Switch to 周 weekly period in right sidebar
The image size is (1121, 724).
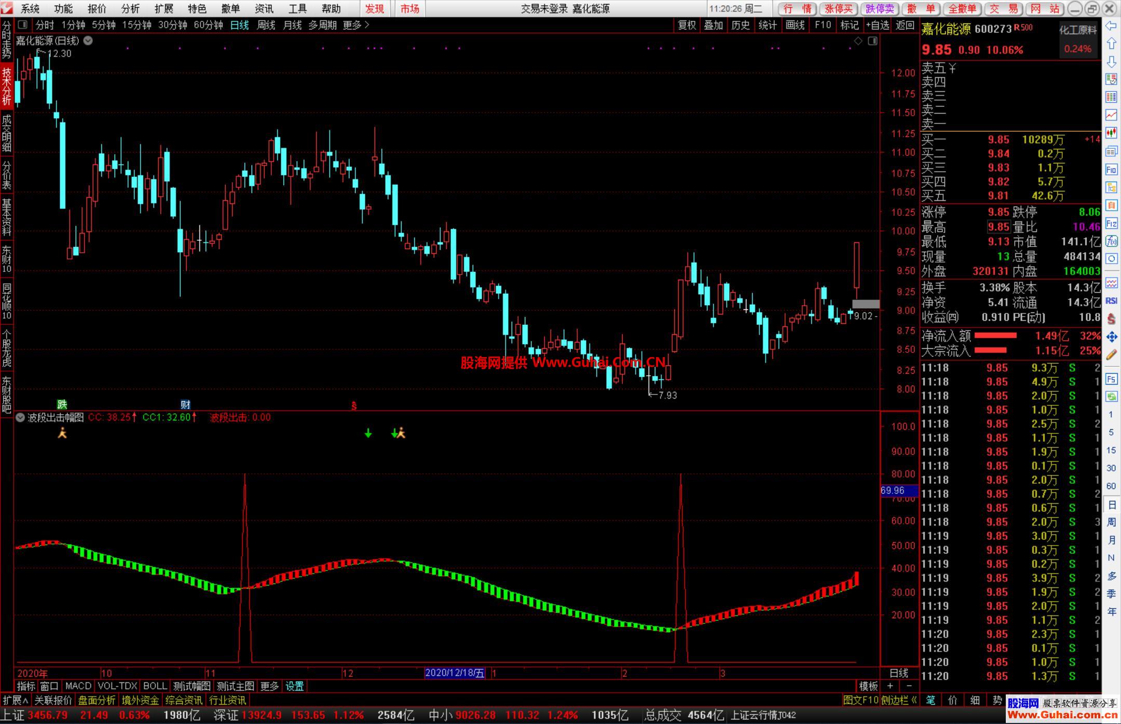coord(1111,522)
